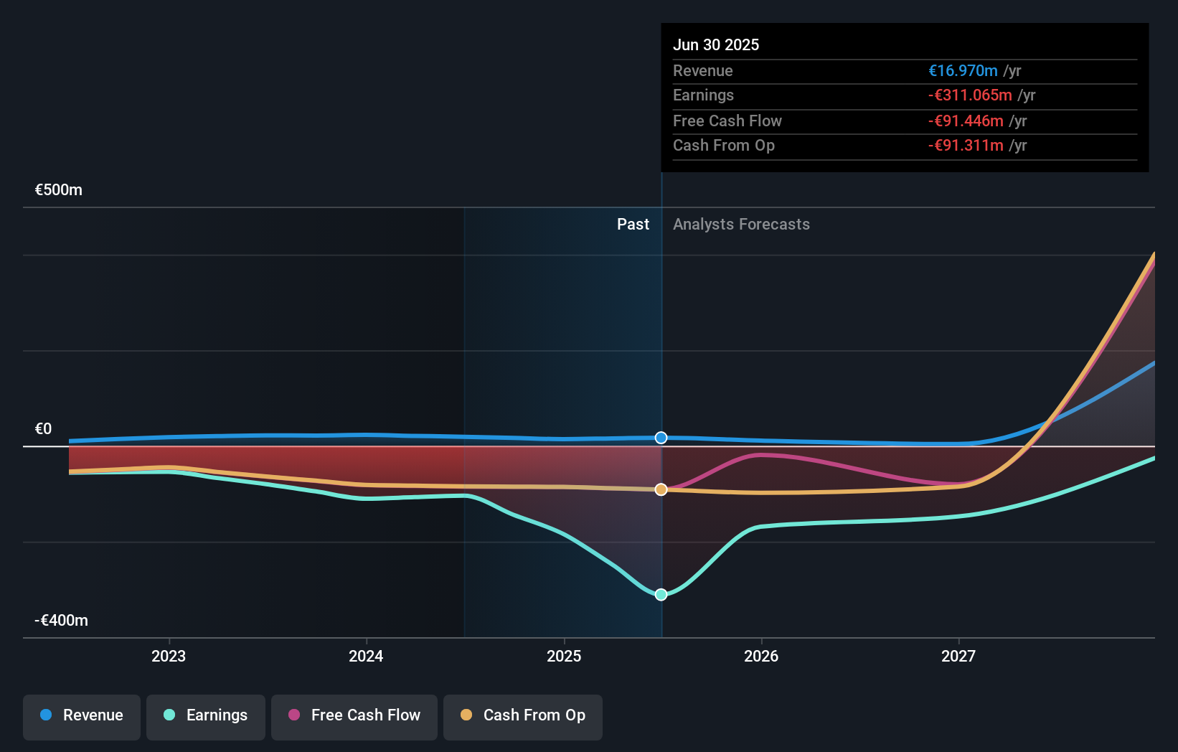Click the Analysts Forecasts label
Screen dimensions: 1178x752
pyautogui.click(x=741, y=225)
